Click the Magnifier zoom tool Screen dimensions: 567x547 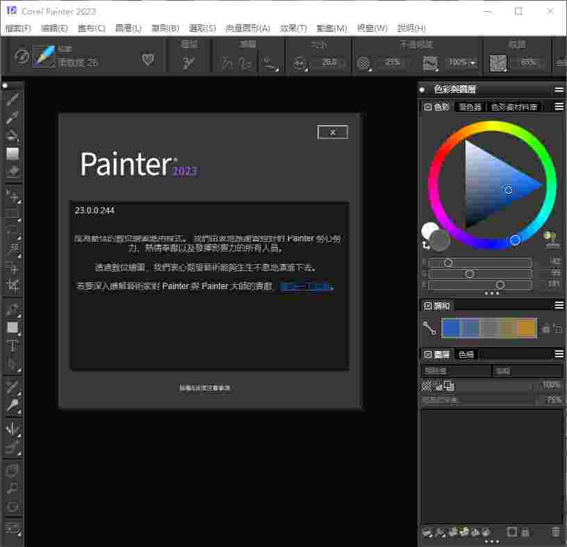coord(13,488)
